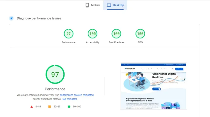Open the website screenshot thumbnail

point(153,86)
